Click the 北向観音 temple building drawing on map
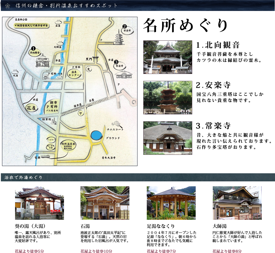 (x=43, y=61)
